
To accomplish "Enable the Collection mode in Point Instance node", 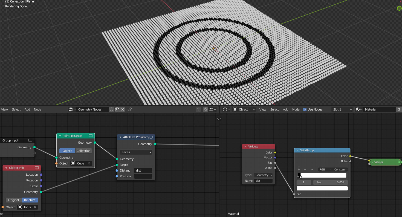I will tap(83, 151).
